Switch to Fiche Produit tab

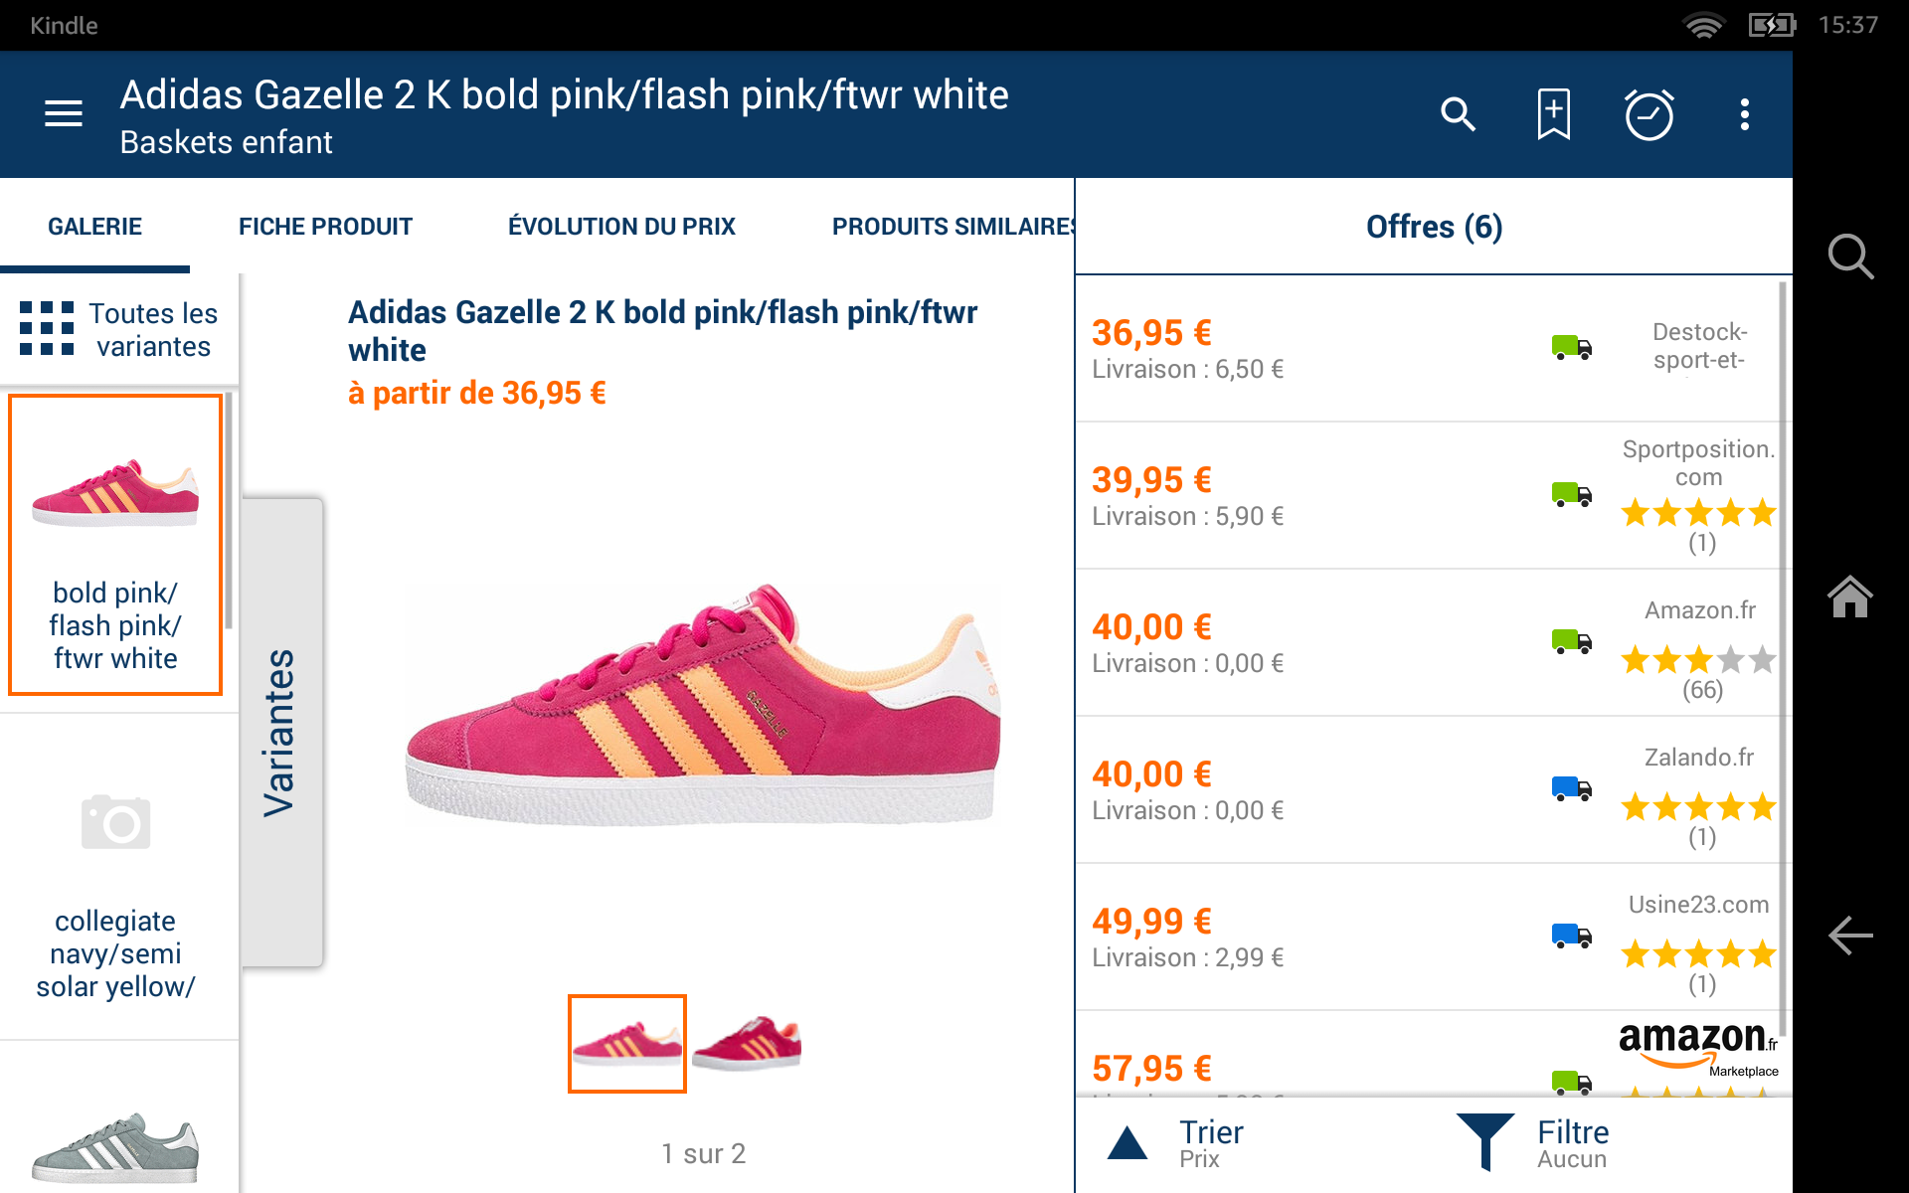tap(325, 227)
